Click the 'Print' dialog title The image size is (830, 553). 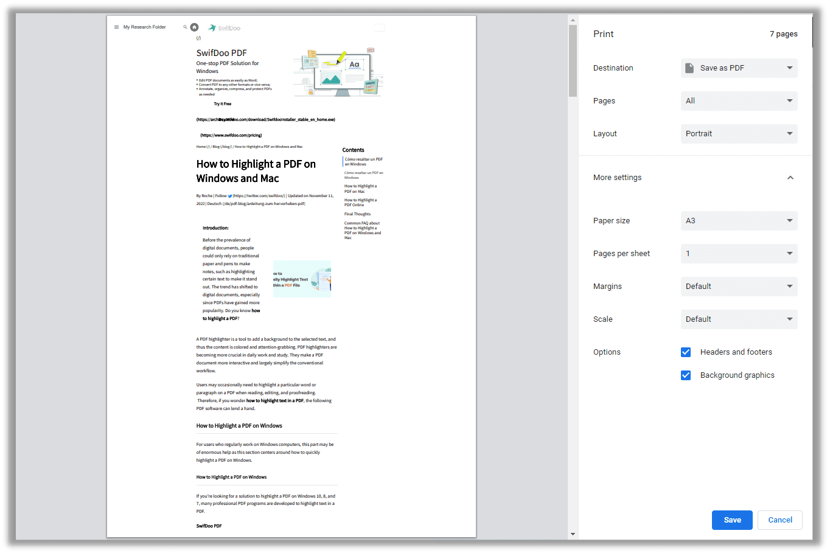[603, 34]
